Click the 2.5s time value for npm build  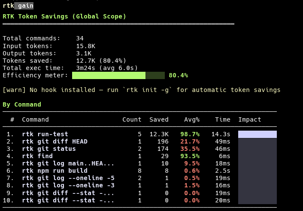(x=223, y=171)
